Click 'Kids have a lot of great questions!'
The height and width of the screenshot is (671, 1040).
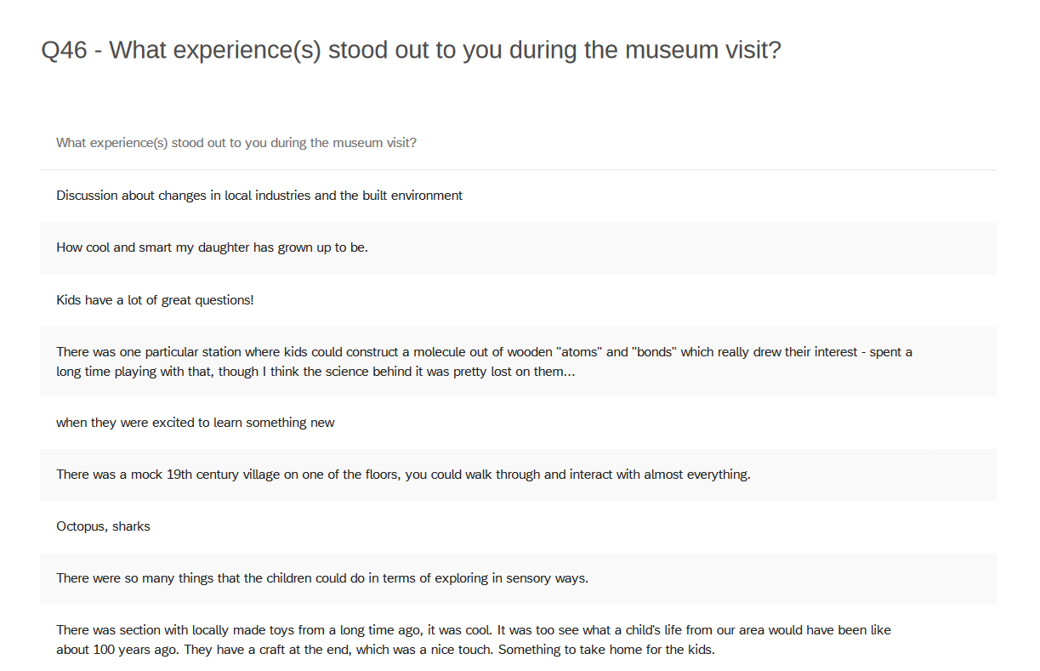tap(155, 299)
